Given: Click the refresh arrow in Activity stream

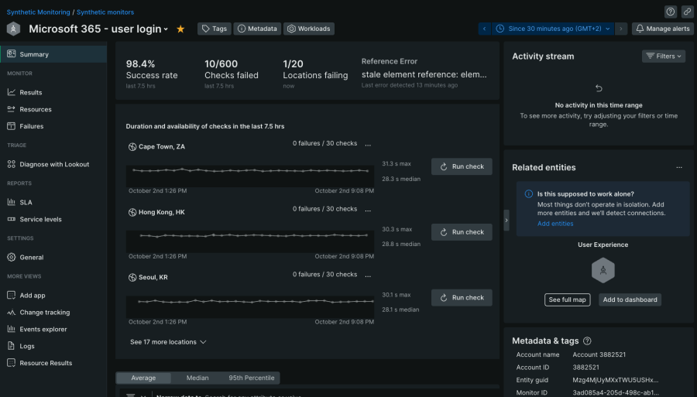Looking at the screenshot, I should (x=599, y=88).
